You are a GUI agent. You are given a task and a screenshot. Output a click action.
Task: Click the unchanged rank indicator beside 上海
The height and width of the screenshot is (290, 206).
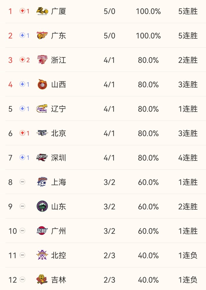22,182
